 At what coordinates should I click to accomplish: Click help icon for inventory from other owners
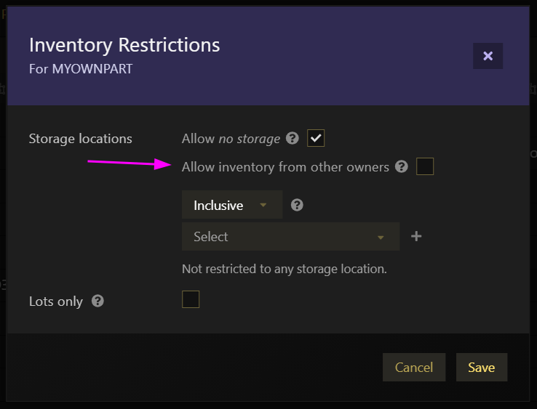click(402, 166)
